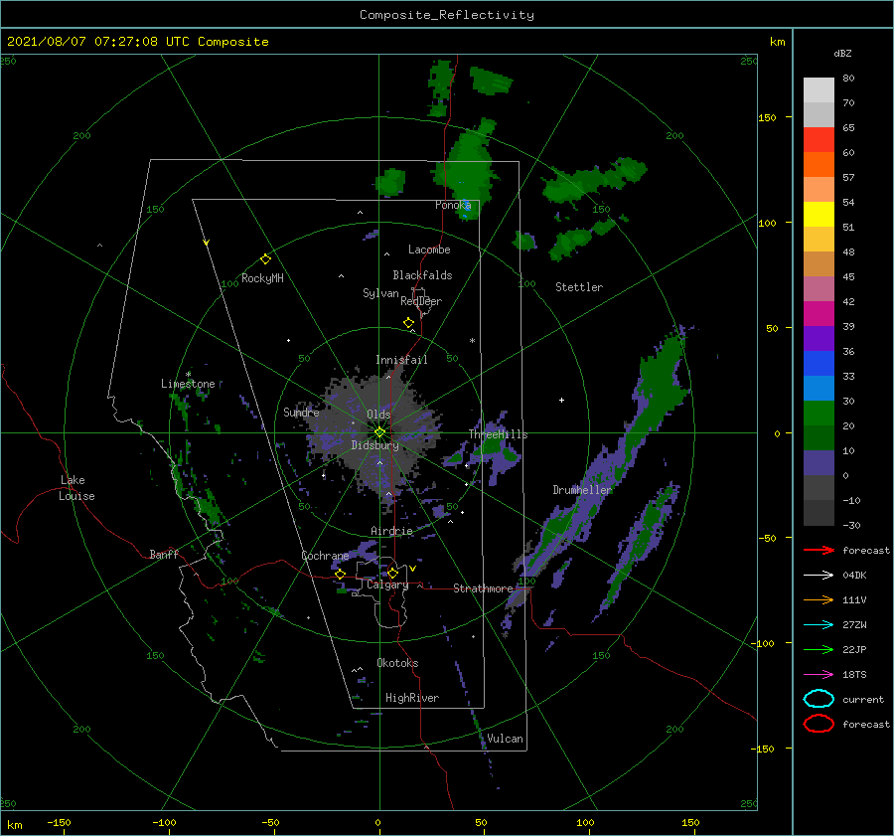Click the 04DK legend text
Viewport: 894px width, 836px height.
[854, 576]
